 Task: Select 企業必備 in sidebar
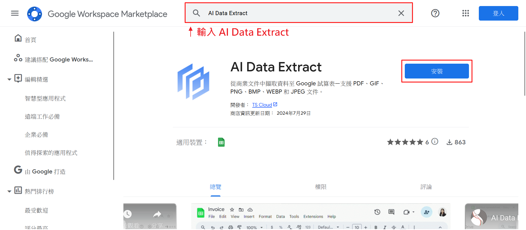tap(36, 135)
